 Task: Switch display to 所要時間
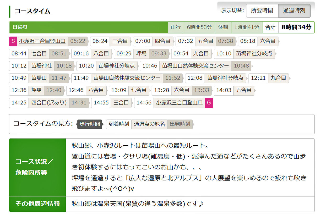point(262,11)
